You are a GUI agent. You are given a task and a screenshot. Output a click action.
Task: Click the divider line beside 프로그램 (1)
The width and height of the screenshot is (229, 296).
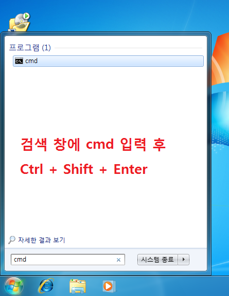pyautogui.click(x=129, y=48)
